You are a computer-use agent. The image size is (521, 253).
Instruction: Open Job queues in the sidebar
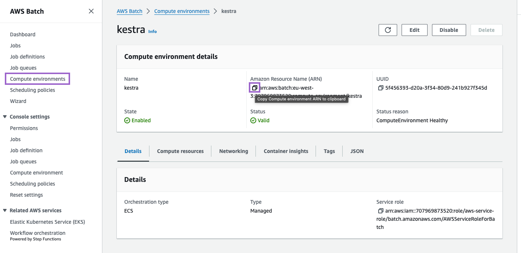[23, 68]
